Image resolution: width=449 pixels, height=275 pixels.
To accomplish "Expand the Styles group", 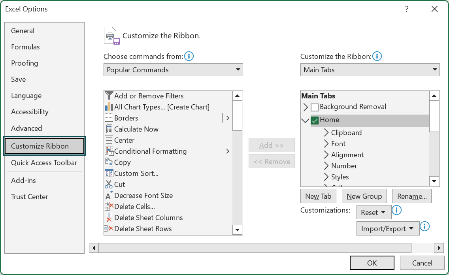I will (x=326, y=177).
